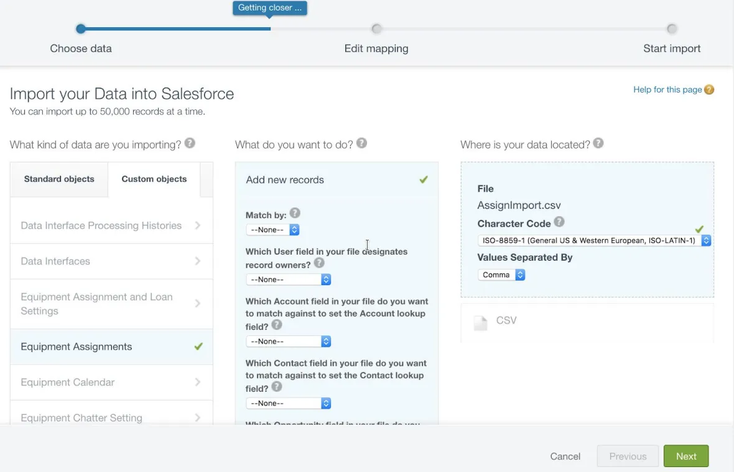Click the CSV data source option
Image resolution: width=734 pixels, height=472 pixels.
587,322
